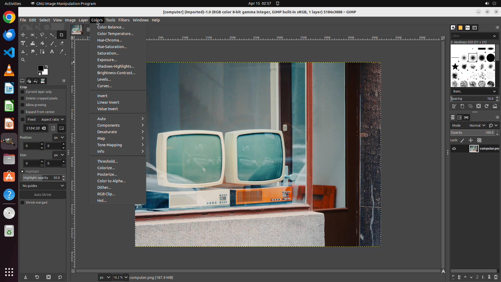Viewport: 501px width, 282px height.
Task: Enable the Delete cropped pixels option
Action: 22,98
